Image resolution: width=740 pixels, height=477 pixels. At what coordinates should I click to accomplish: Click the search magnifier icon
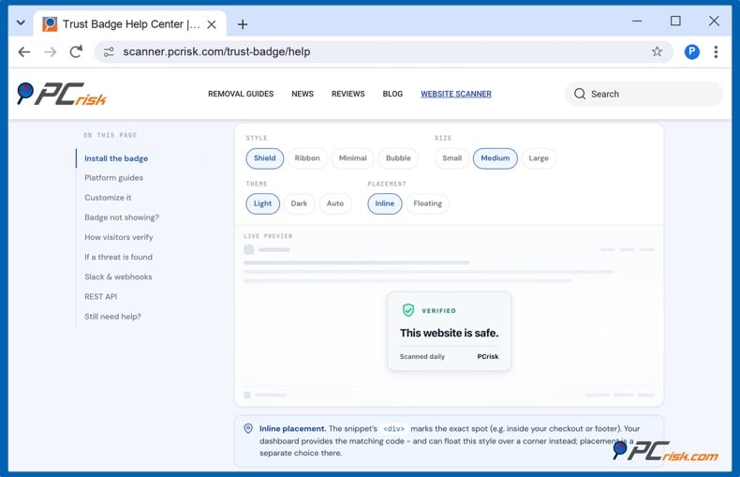click(580, 94)
